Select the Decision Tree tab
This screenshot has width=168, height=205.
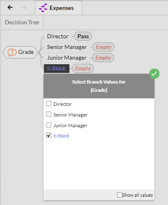[x=22, y=22]
